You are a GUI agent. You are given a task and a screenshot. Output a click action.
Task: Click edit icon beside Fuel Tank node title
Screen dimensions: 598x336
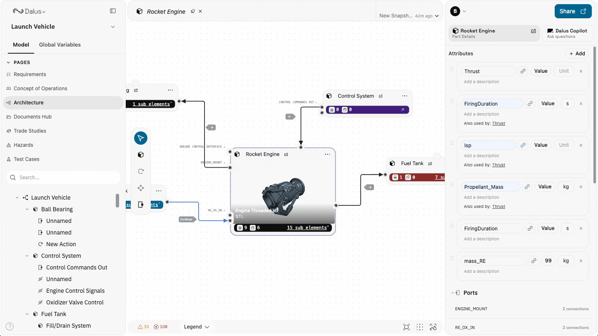[430, 163]
